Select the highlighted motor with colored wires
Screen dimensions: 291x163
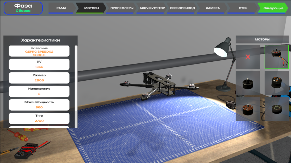click(x=277, y=57)
